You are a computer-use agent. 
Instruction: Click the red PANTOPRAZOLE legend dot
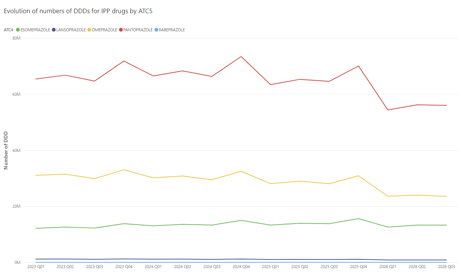121,30
